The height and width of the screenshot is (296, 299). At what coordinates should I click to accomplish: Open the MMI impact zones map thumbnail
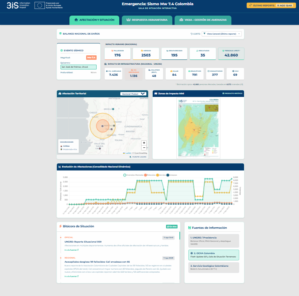pos(198,128)
